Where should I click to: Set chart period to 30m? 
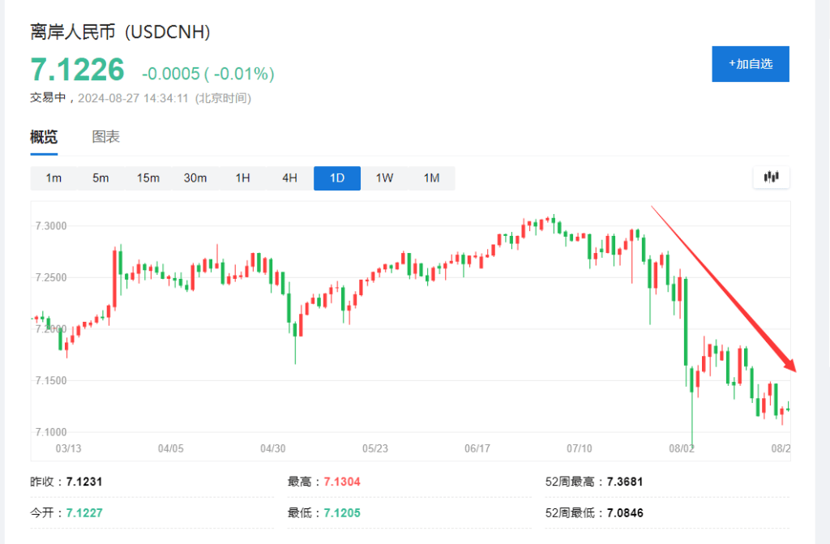click(195, 178)
